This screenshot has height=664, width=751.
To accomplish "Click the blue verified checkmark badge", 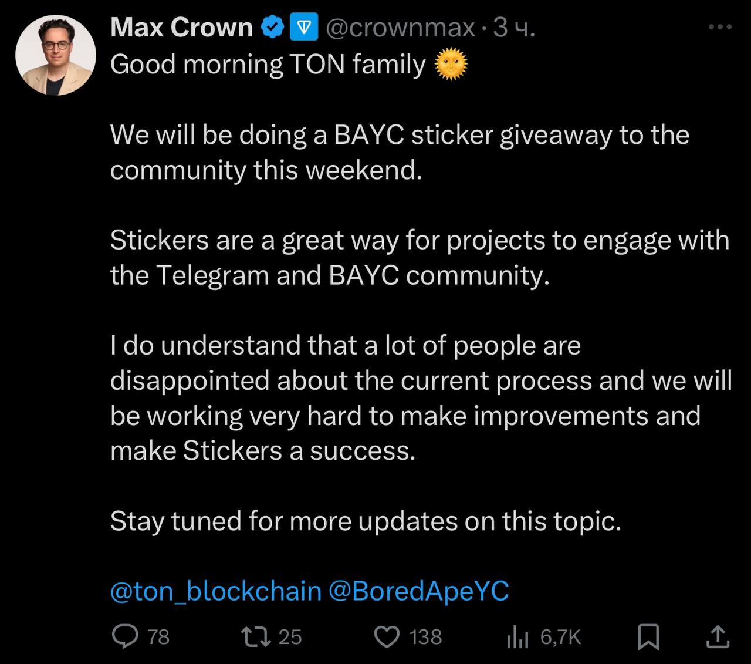I will click(272, 27).
